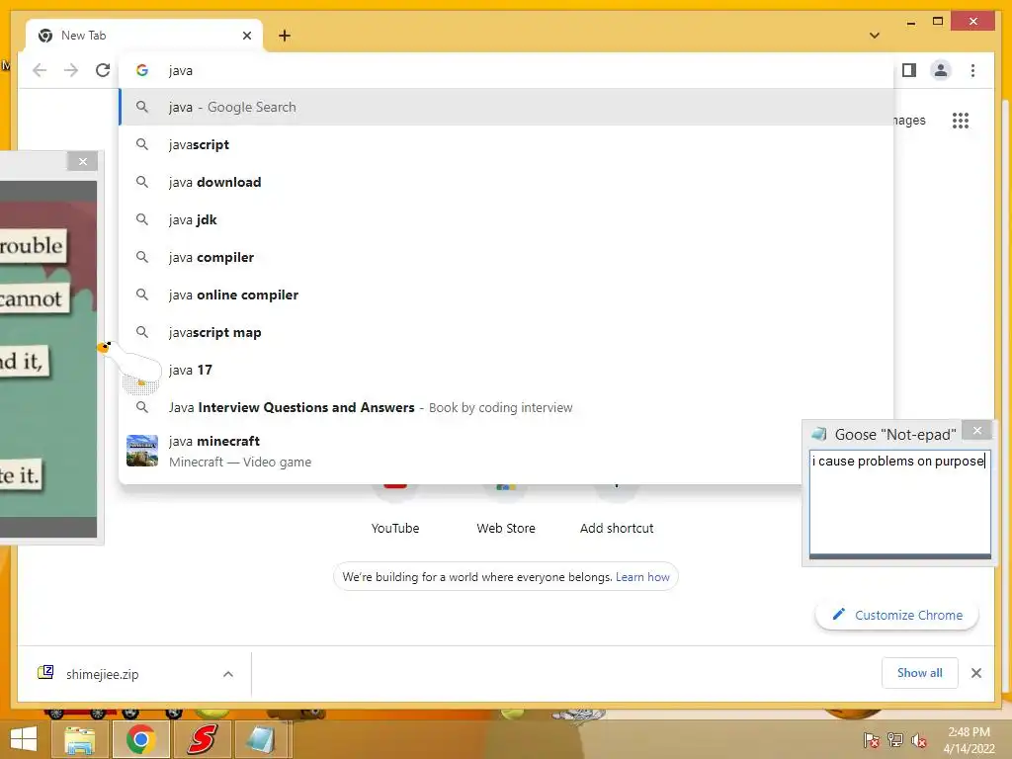This screenshot has width=1012, height=759.
Task: Click the address bar containing java
Action: pos(507,70)
